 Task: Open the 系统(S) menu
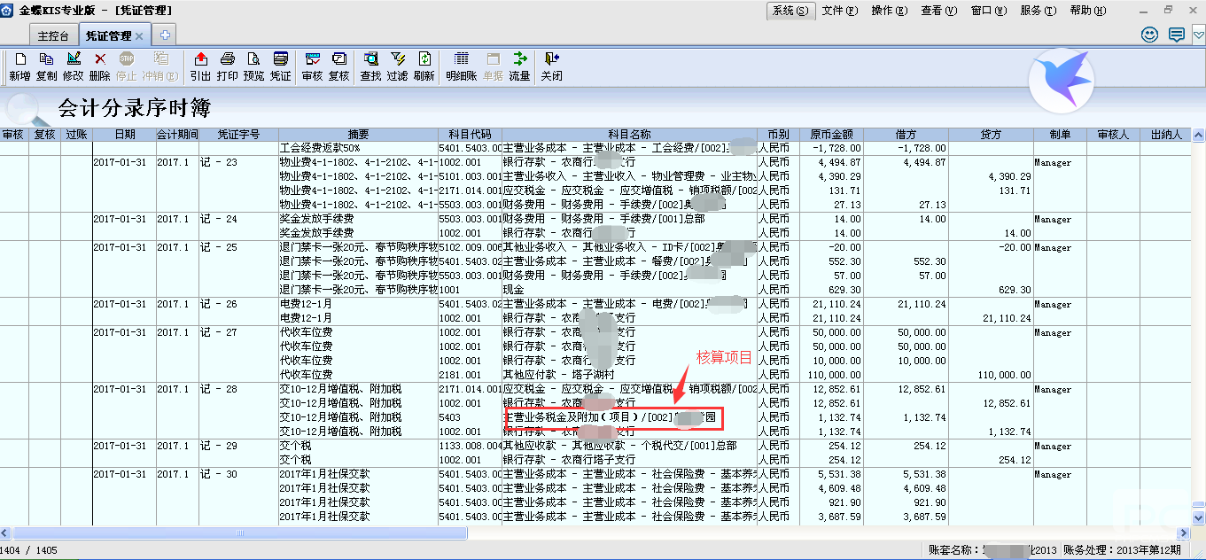click(x=790, y=11)
